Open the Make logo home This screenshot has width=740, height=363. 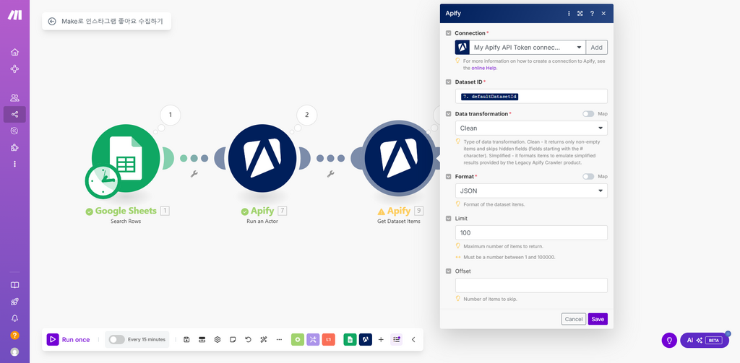(14, 14)
